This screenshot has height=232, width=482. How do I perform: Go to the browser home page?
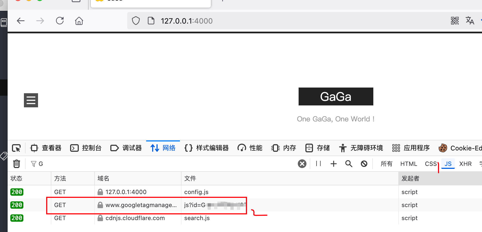coord(79,21)
